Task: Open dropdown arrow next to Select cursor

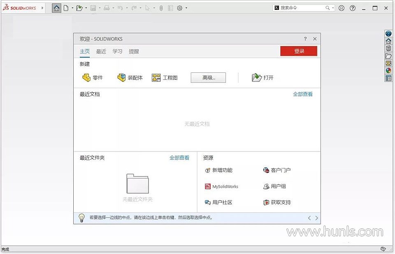Action: 154,8
